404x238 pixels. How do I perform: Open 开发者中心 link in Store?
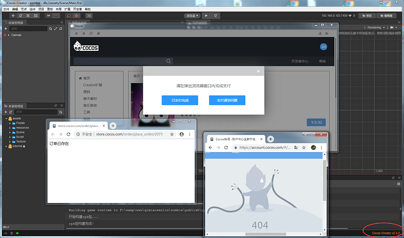click(x=300, y=61)
